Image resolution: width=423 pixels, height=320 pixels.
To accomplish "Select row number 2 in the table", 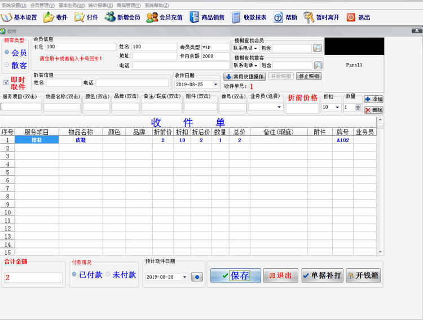I will pos(7,148).
